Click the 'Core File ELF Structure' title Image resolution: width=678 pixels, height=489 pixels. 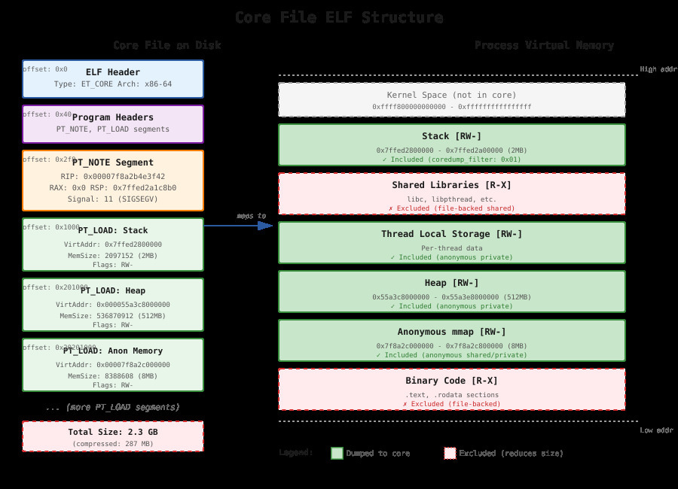[x=339, y=17]
